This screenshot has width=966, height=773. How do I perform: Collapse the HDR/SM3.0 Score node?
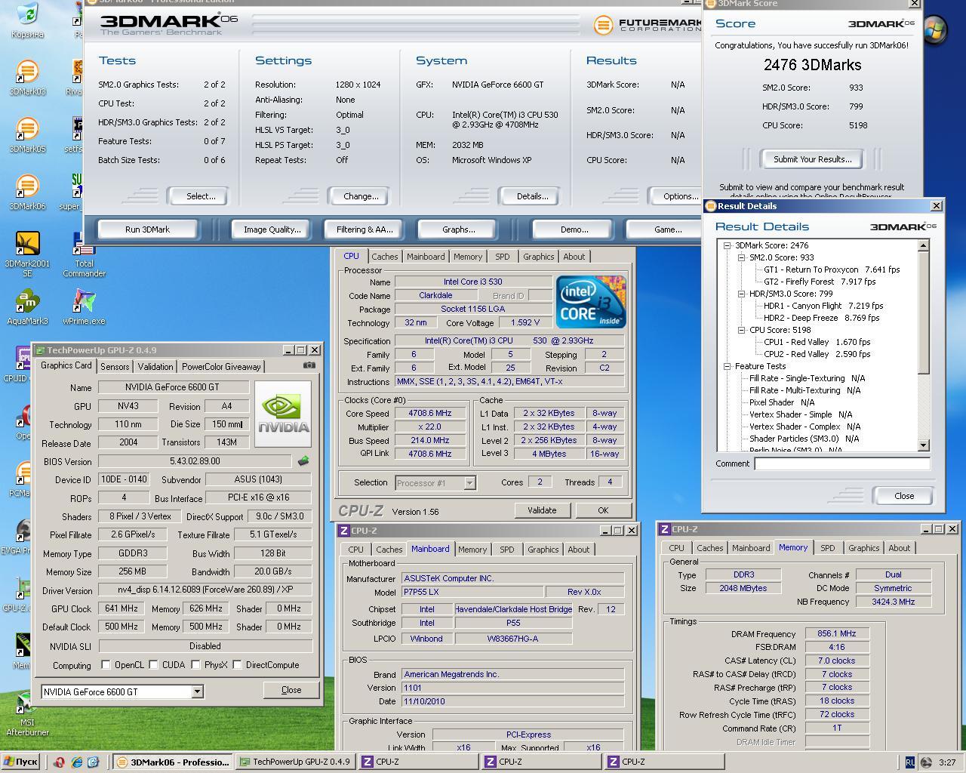742,294
